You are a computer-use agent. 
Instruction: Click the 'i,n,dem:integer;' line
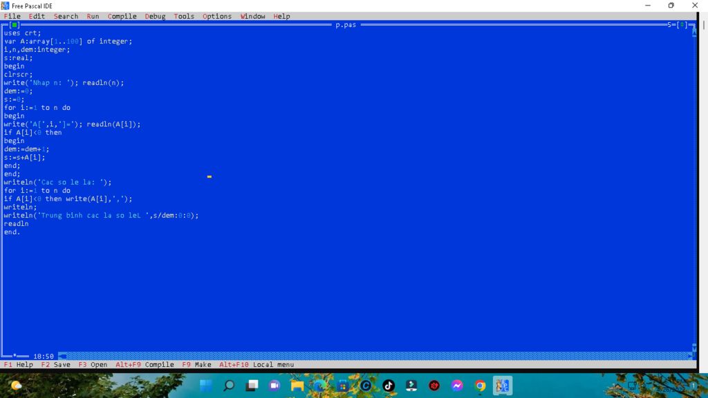tap(37, 50)
